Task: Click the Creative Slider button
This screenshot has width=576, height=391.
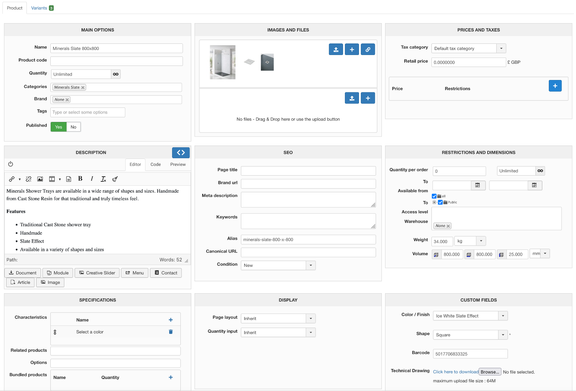Action: point(97,273)
